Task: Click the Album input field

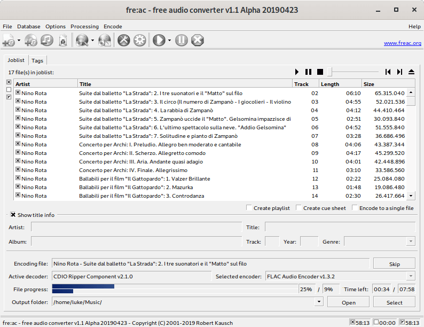Action: point(136,242)
